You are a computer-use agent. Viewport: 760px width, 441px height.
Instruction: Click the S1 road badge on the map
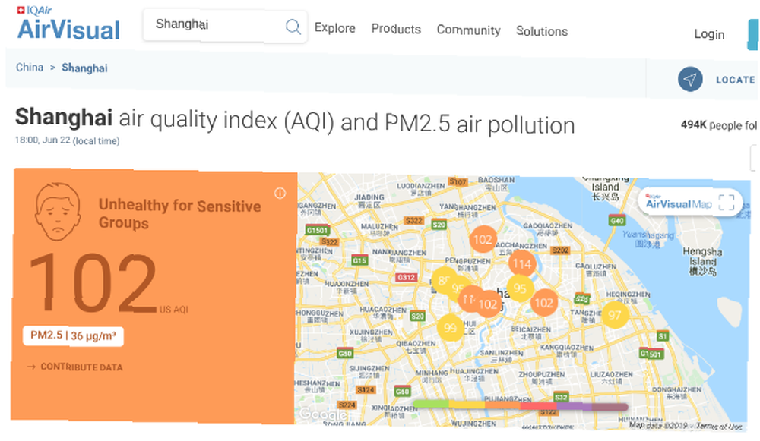662,336
